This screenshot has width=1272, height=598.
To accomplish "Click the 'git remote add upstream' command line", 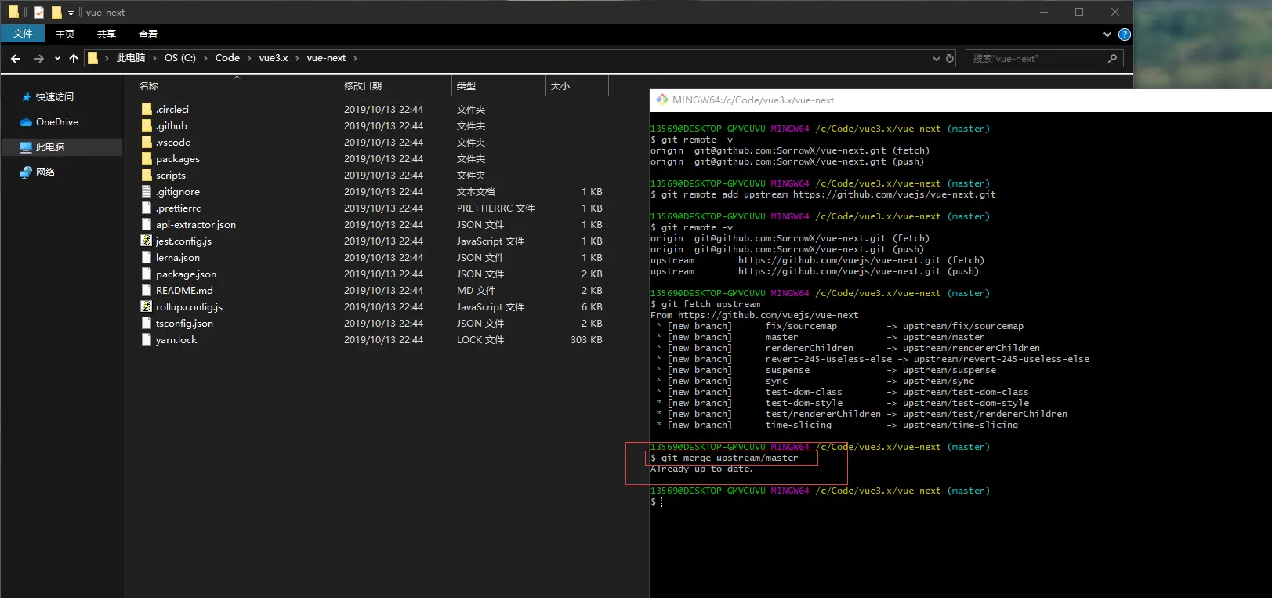I will pos(823,194).
